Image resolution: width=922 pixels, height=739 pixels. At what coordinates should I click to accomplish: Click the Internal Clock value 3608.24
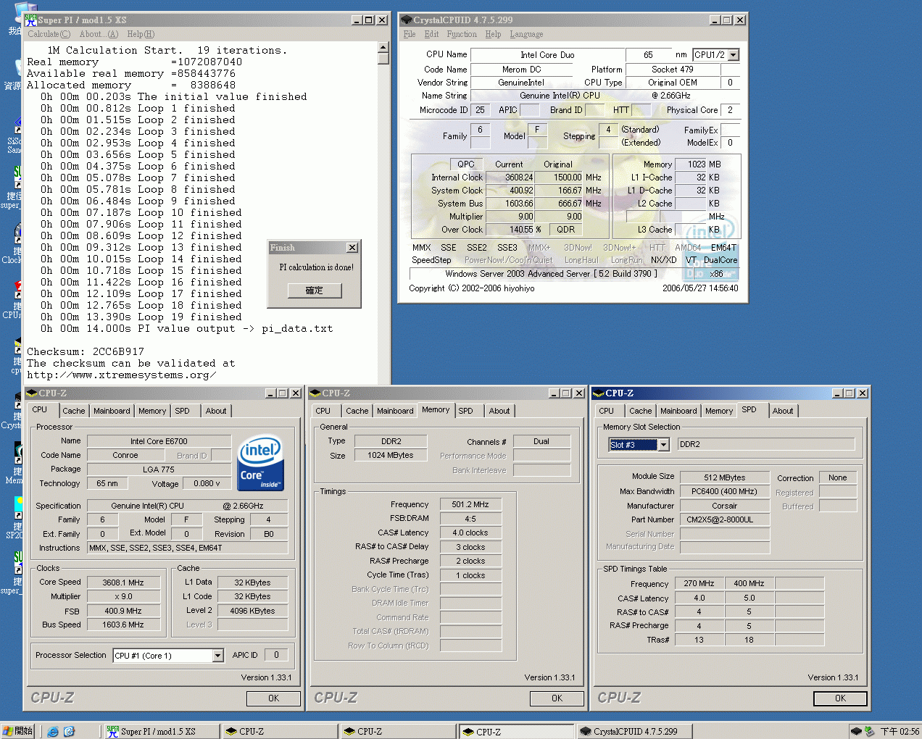pyautogui.click(x=512, y=178)
